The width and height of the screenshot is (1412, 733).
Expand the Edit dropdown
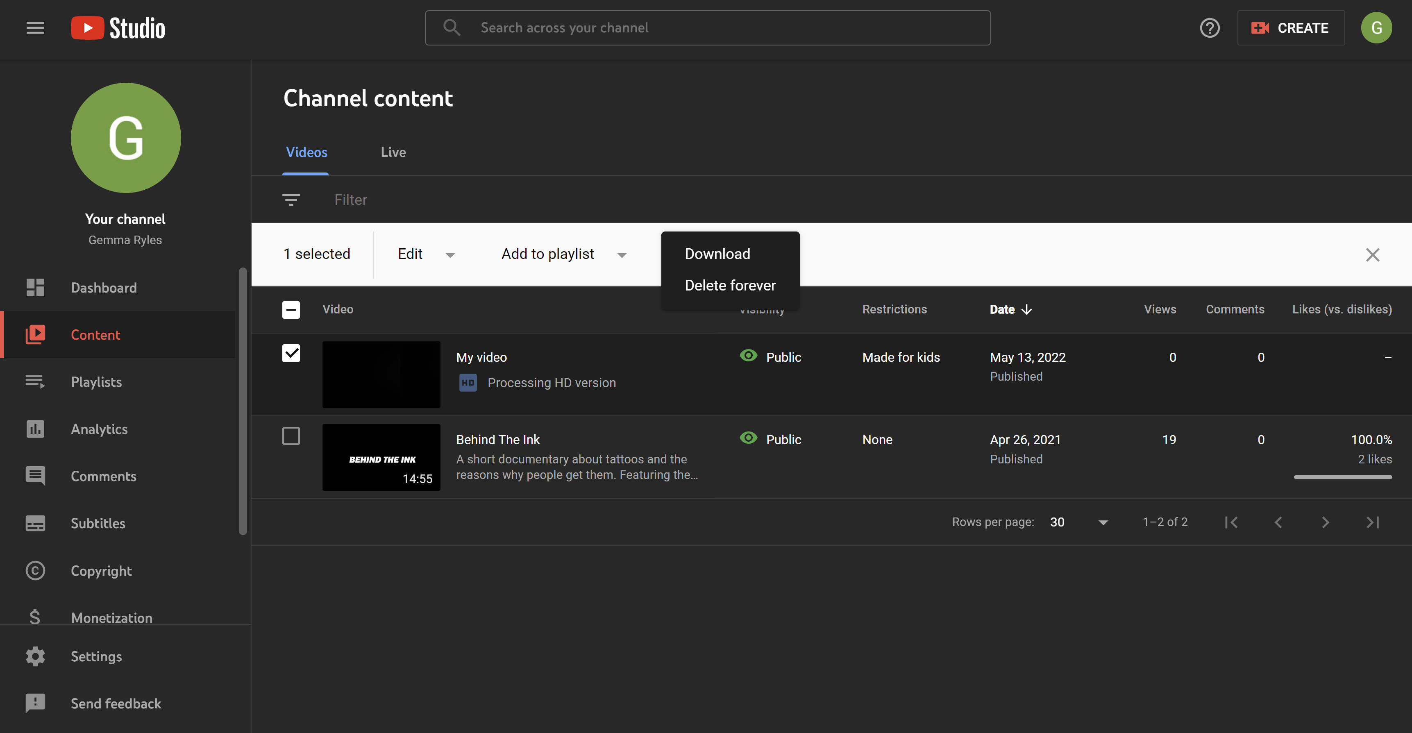click(x=426, y=254)
